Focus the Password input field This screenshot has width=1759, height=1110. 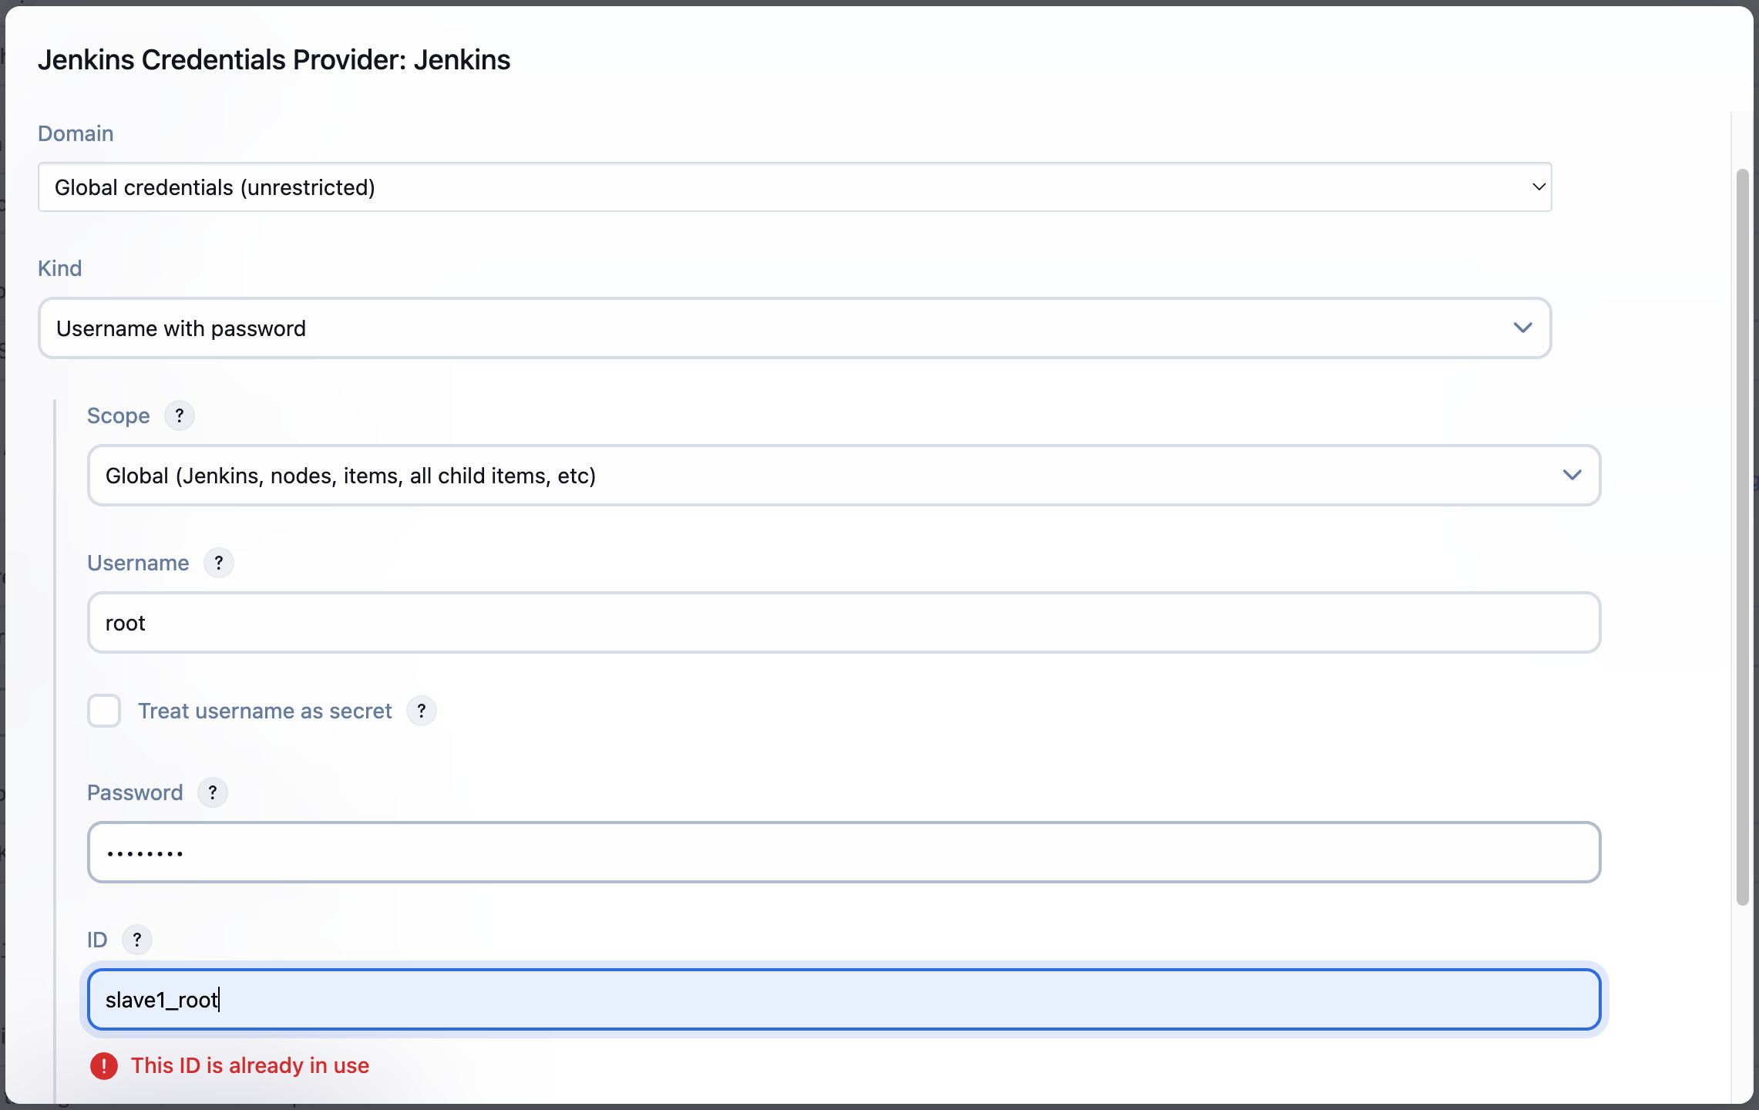(x=844, y=853)
